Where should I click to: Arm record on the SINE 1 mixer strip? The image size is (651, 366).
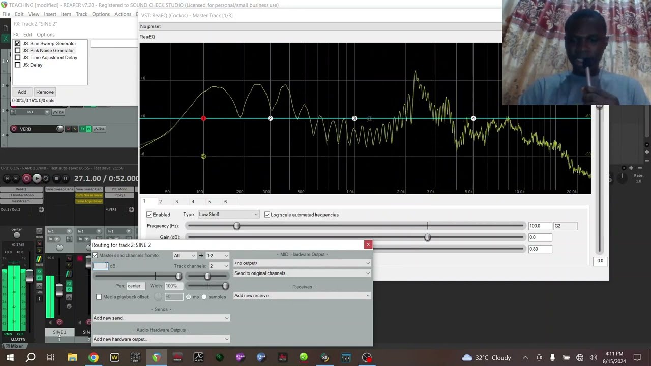[x=59, y=322]
